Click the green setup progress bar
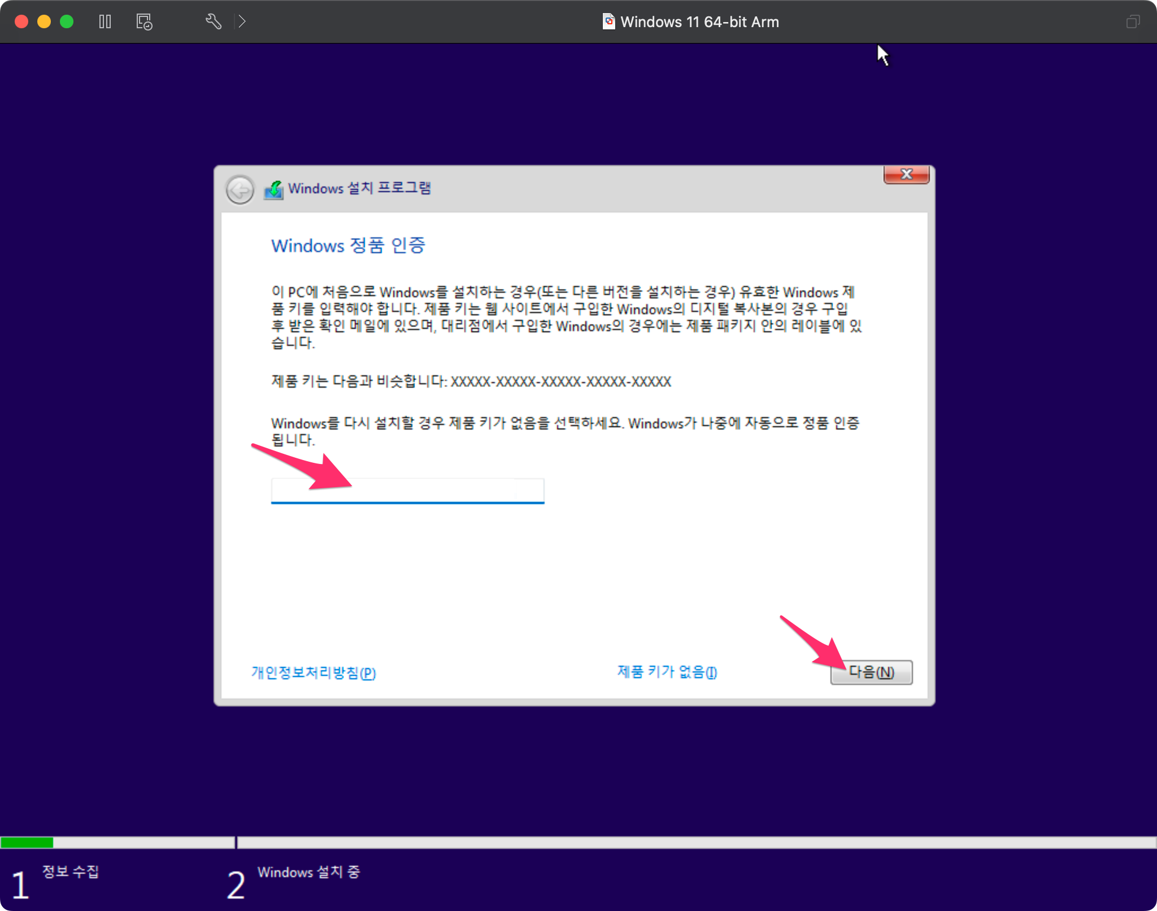 [27, 843]
